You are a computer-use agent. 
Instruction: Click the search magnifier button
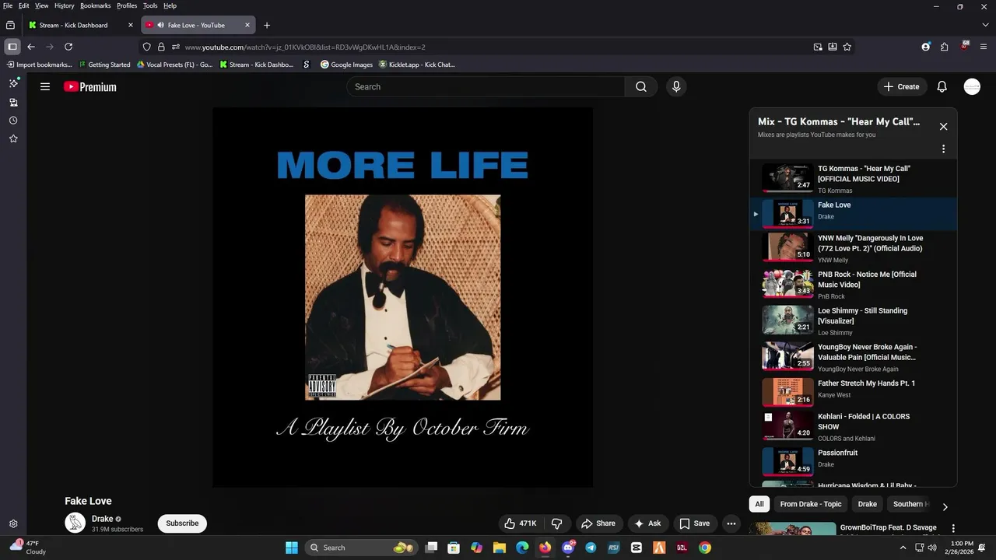click(641, 87)
